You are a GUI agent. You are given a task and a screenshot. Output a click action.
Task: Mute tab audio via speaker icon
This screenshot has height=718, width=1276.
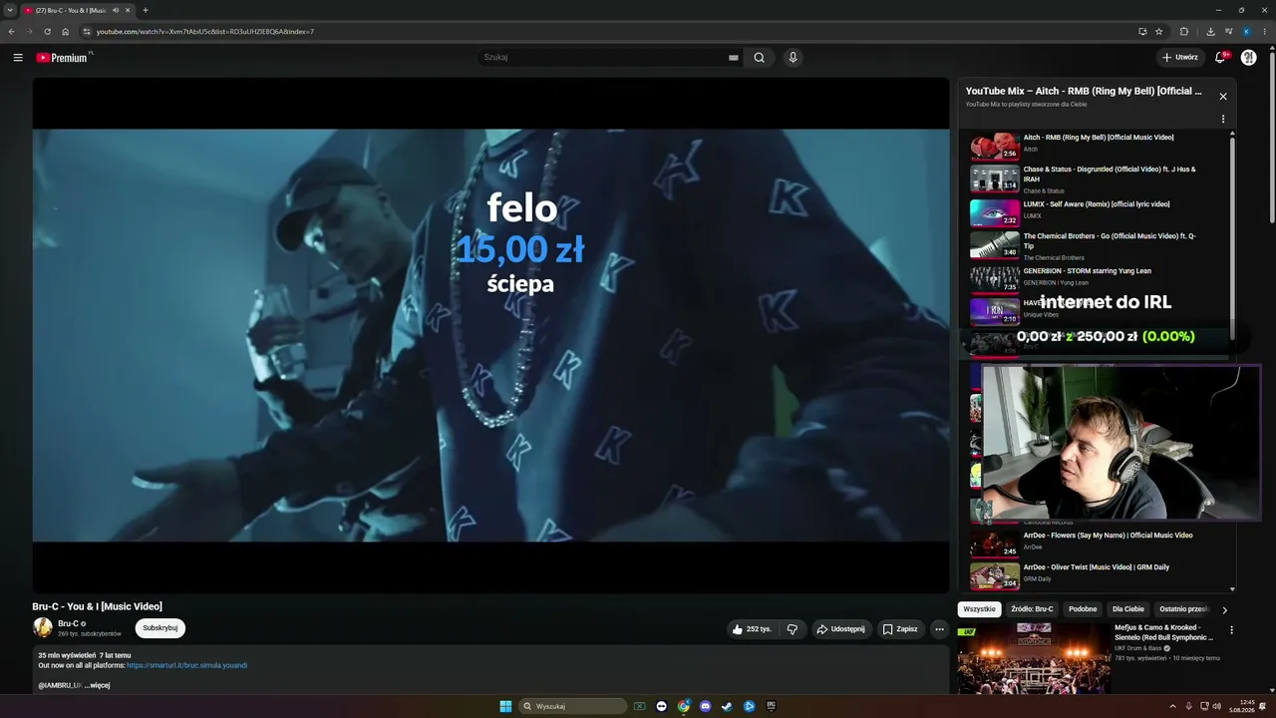[x=116, y=10]
